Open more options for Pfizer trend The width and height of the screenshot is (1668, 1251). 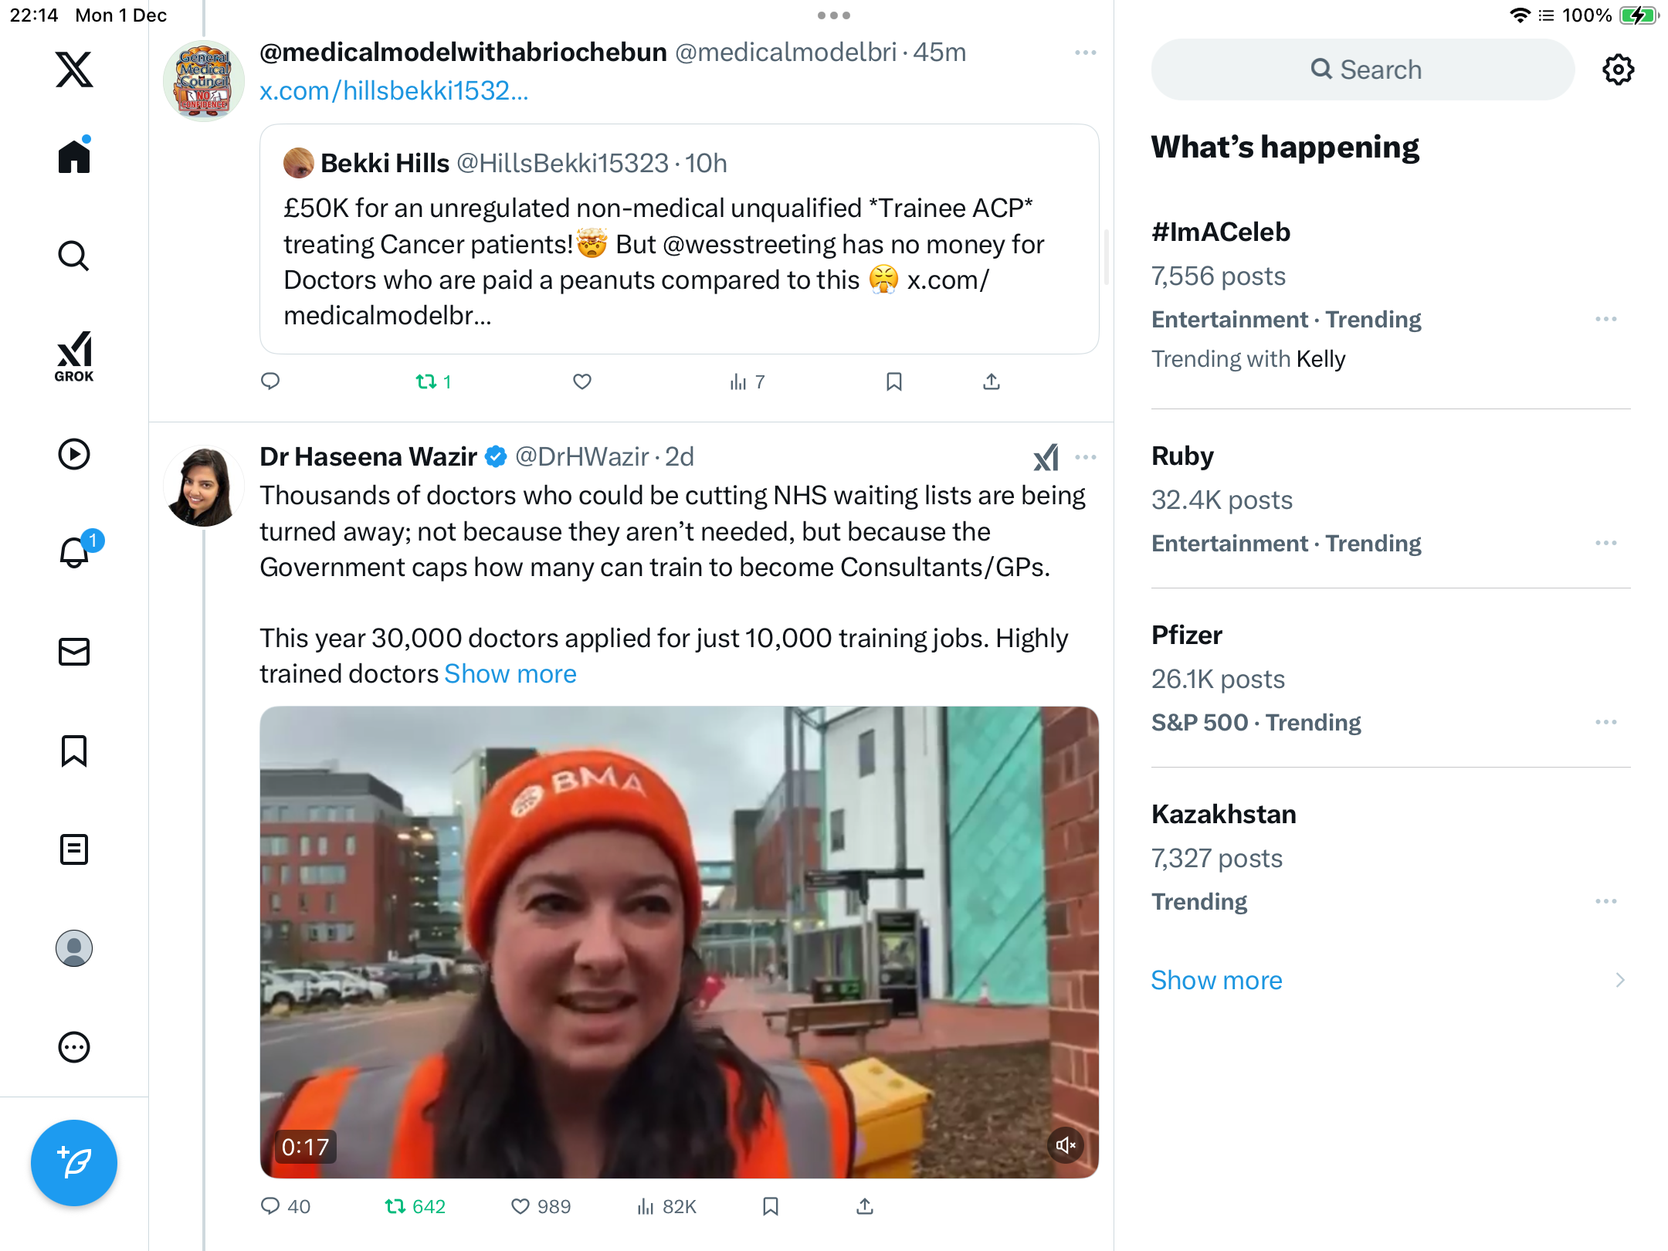pyautogui.click(x=1605, y=722)
